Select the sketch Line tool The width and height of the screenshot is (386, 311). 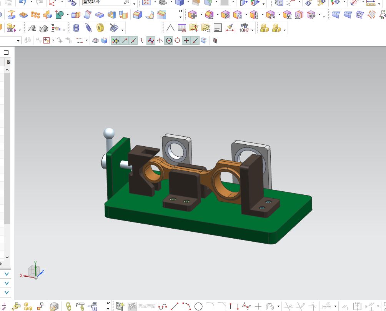pos(175,306)
